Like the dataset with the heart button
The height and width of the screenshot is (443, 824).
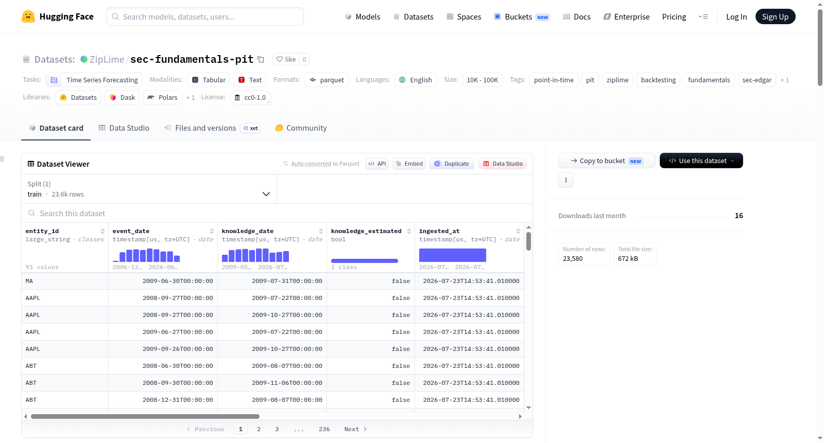[286, 59]
